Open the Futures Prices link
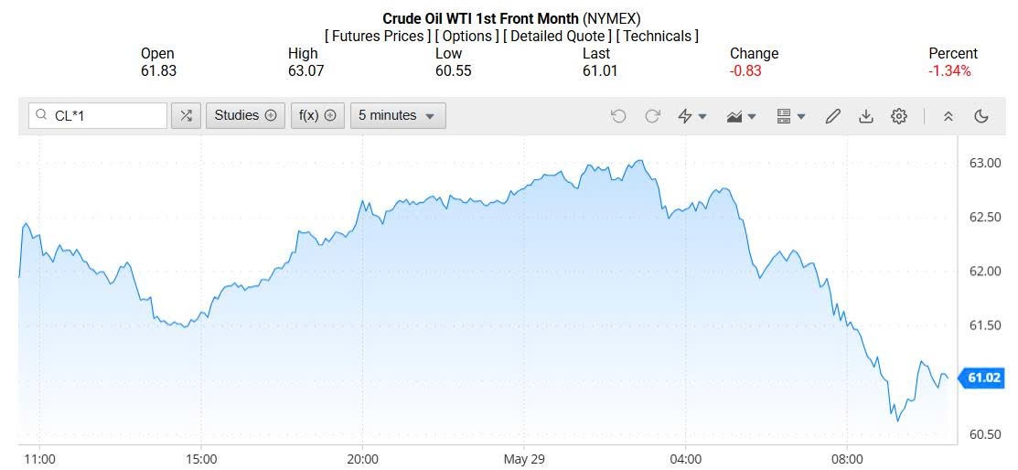This screenshot has width=1018, height=470. 377,36
